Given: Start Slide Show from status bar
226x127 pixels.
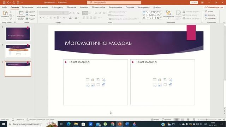Looking at the screenshot, I should point(194,120).
